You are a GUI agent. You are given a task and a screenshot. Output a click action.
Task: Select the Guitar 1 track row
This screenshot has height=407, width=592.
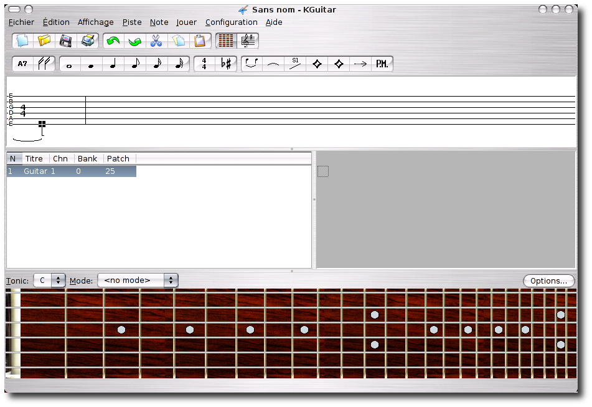71,171
